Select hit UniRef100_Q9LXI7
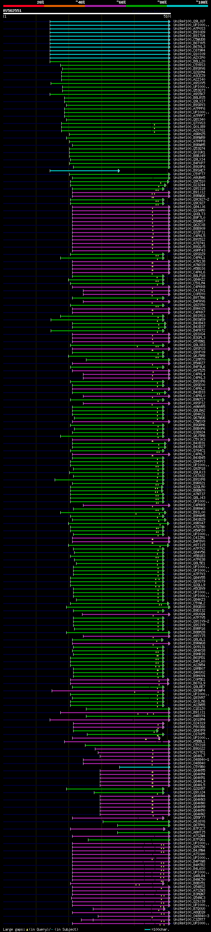 [x=189, y=101]
